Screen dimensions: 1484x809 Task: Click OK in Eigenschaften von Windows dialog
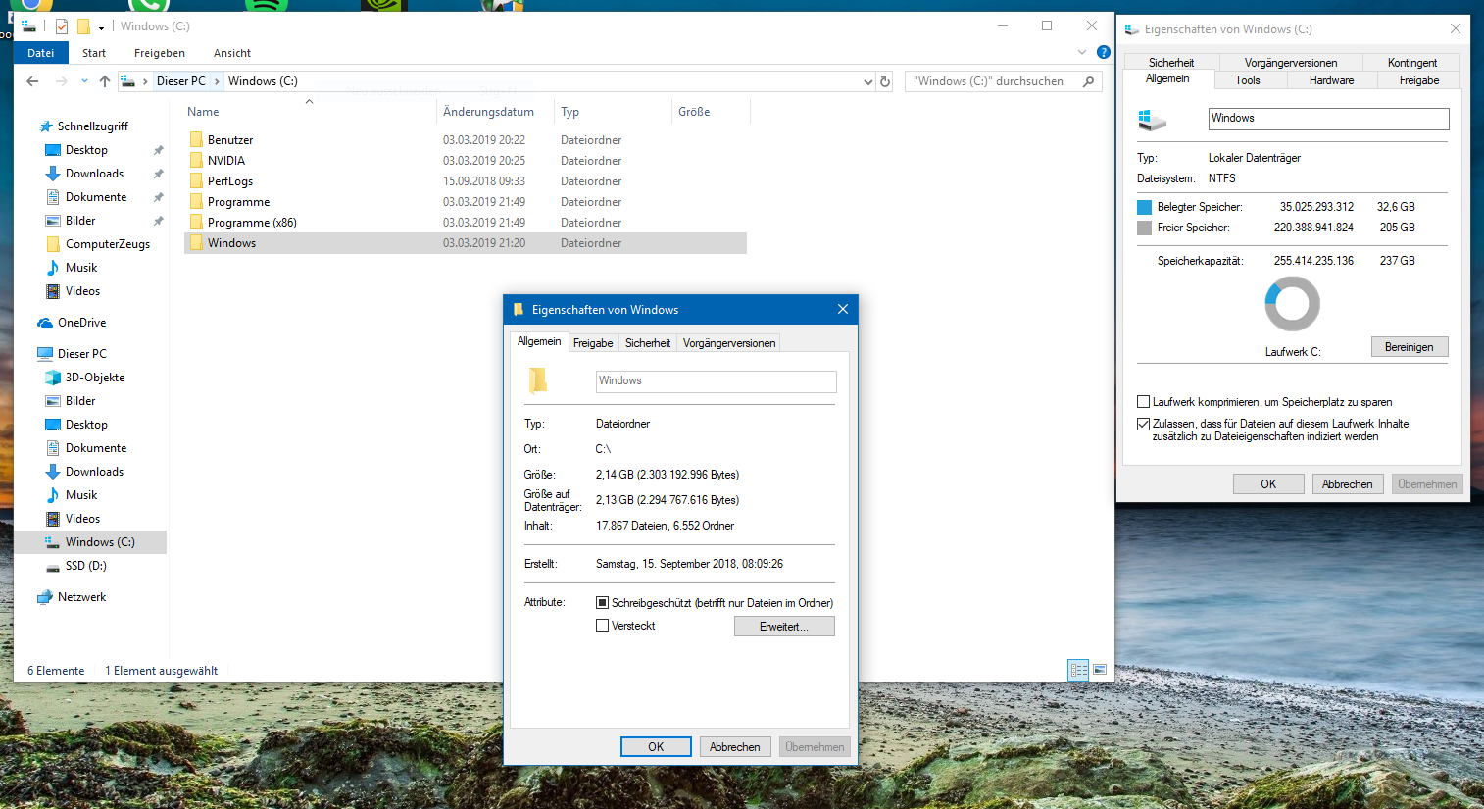[x=656, y=747]
